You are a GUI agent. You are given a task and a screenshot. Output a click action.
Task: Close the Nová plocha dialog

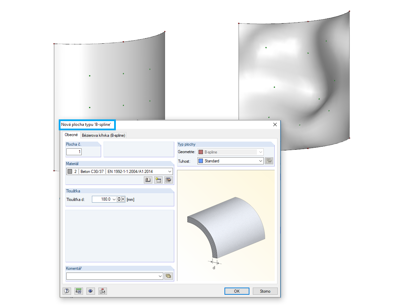click(x=275, y=125)
